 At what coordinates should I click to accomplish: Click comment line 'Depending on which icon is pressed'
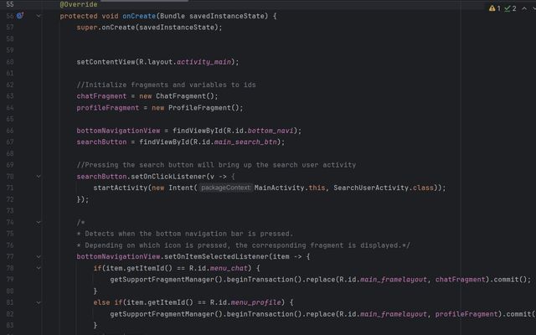coord(244,245)
